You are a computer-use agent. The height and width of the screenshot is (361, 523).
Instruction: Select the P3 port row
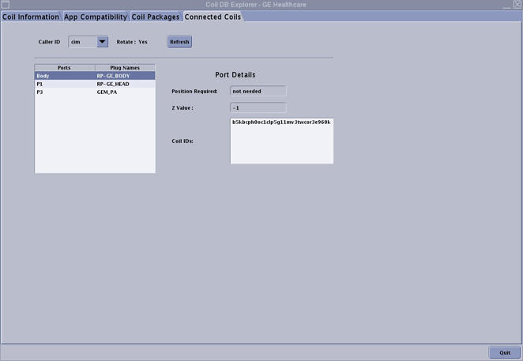[x=64, y=92]
